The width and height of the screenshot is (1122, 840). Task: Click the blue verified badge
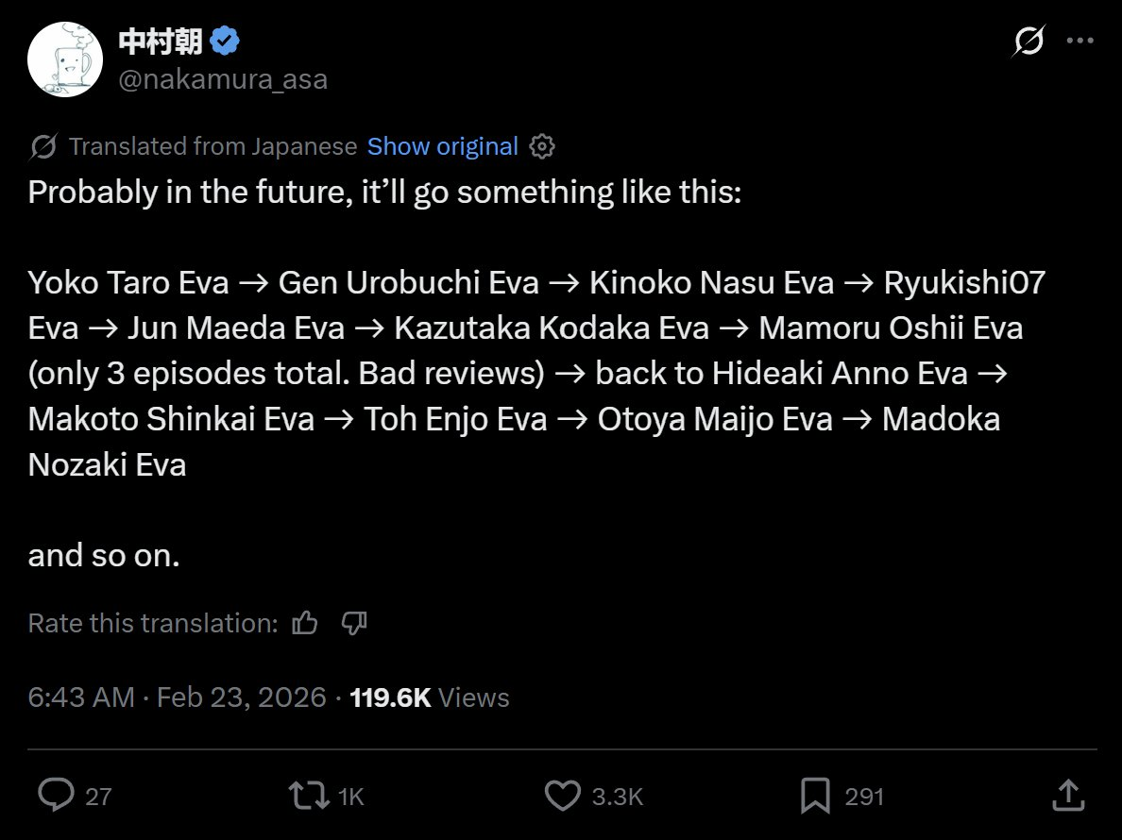(x=225, y=41)
